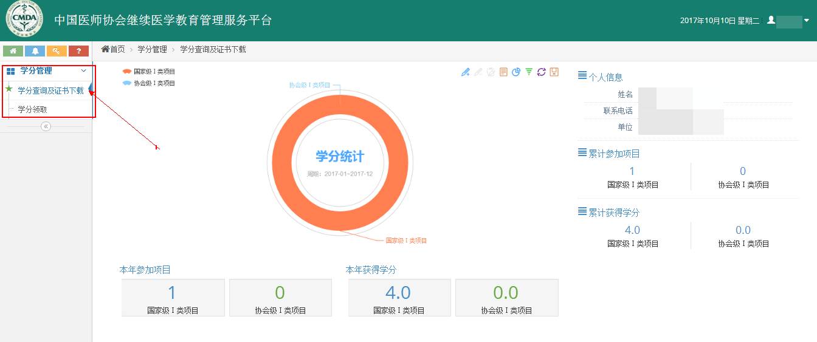The width and height of the screenshot is (817, 342).
Task: Toggle the 国家级 I 类项目 legend series
Action: [x=149, y=72]
